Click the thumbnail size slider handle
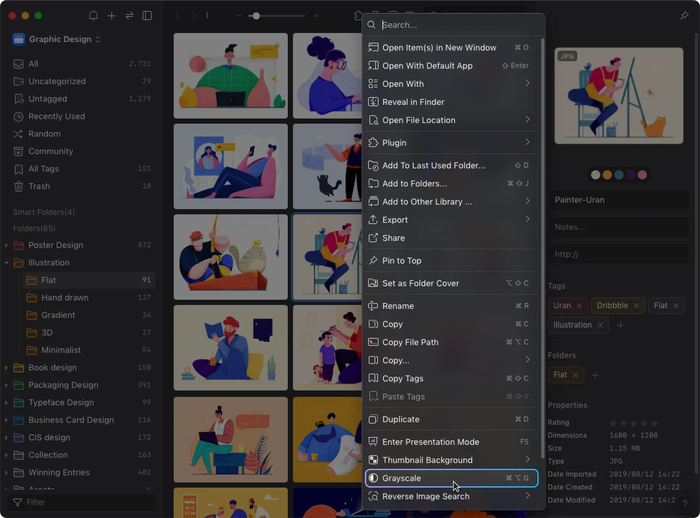The image size is (700, 518). 256,16
